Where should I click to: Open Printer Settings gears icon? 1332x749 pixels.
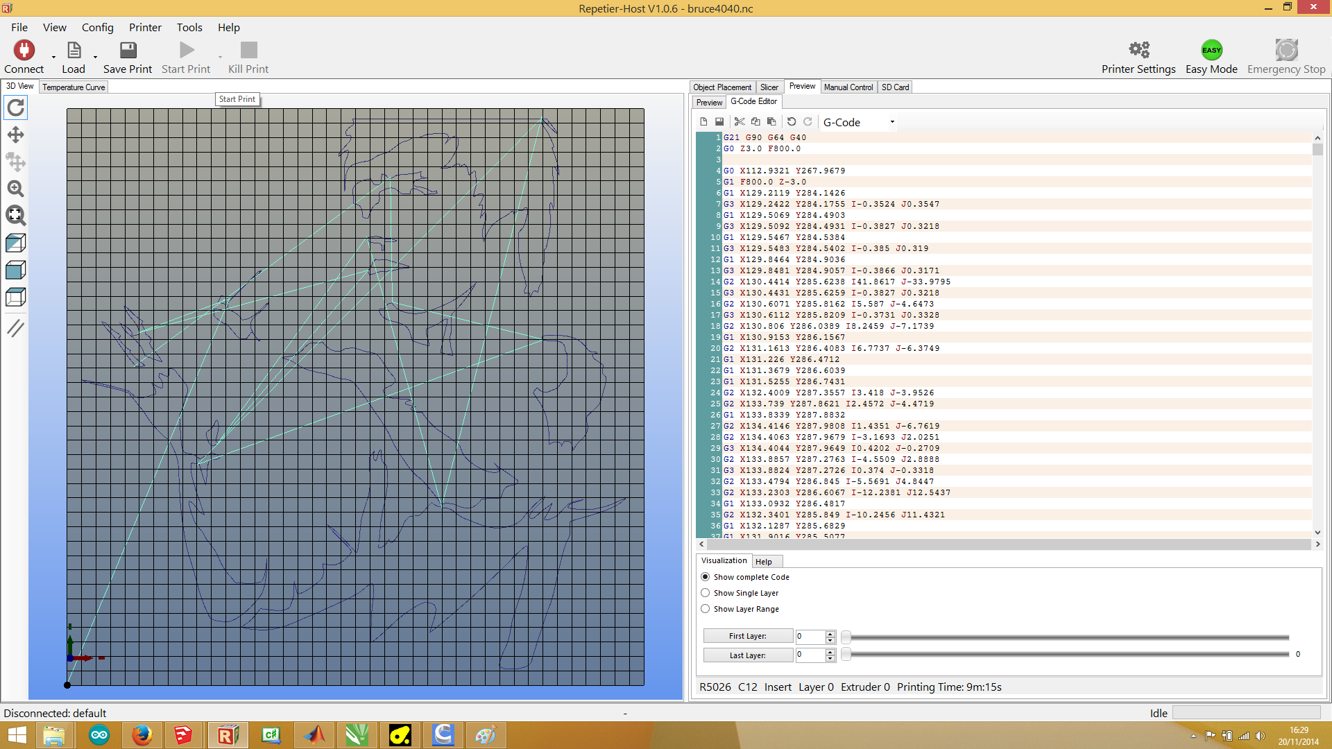(1138, 50)
